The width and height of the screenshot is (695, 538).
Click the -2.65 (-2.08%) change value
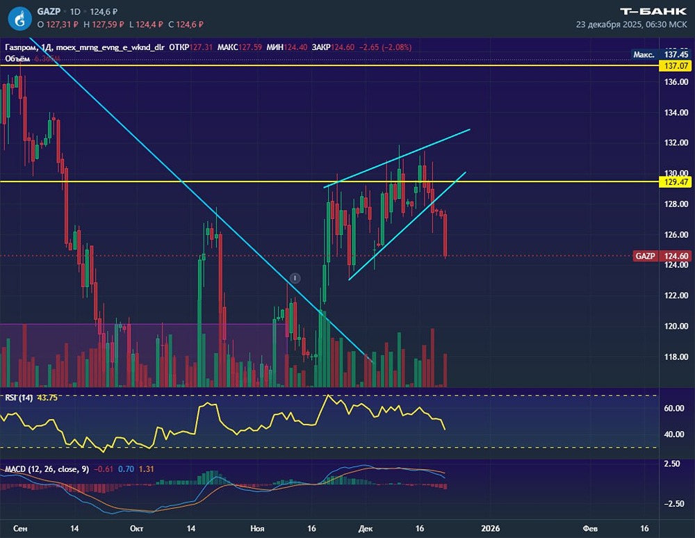[385, 47]
